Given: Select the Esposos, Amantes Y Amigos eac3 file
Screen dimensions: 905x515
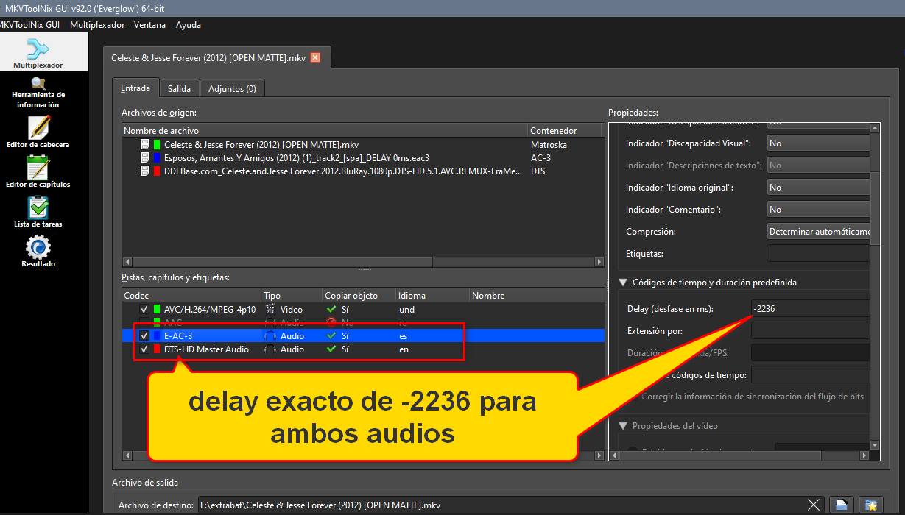Looking at the screenshot, I should click(x=296, y=157).
